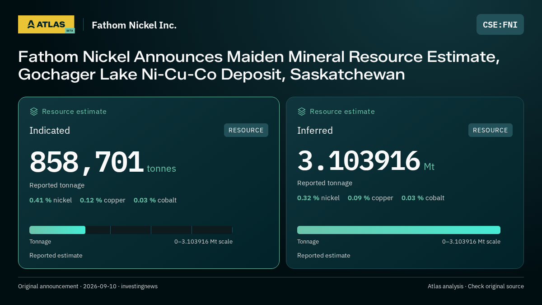Click the Inferred category label

pyautogui.click(x=315, y=131)
